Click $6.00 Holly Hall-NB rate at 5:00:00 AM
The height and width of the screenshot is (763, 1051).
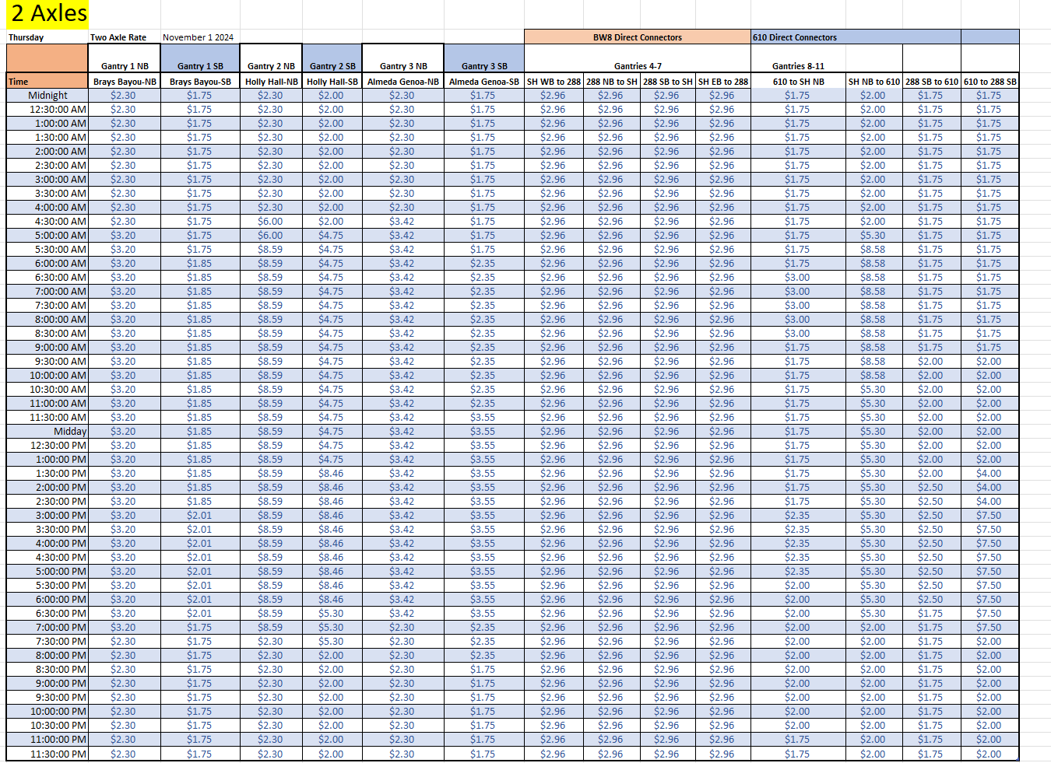coord(271,235)
